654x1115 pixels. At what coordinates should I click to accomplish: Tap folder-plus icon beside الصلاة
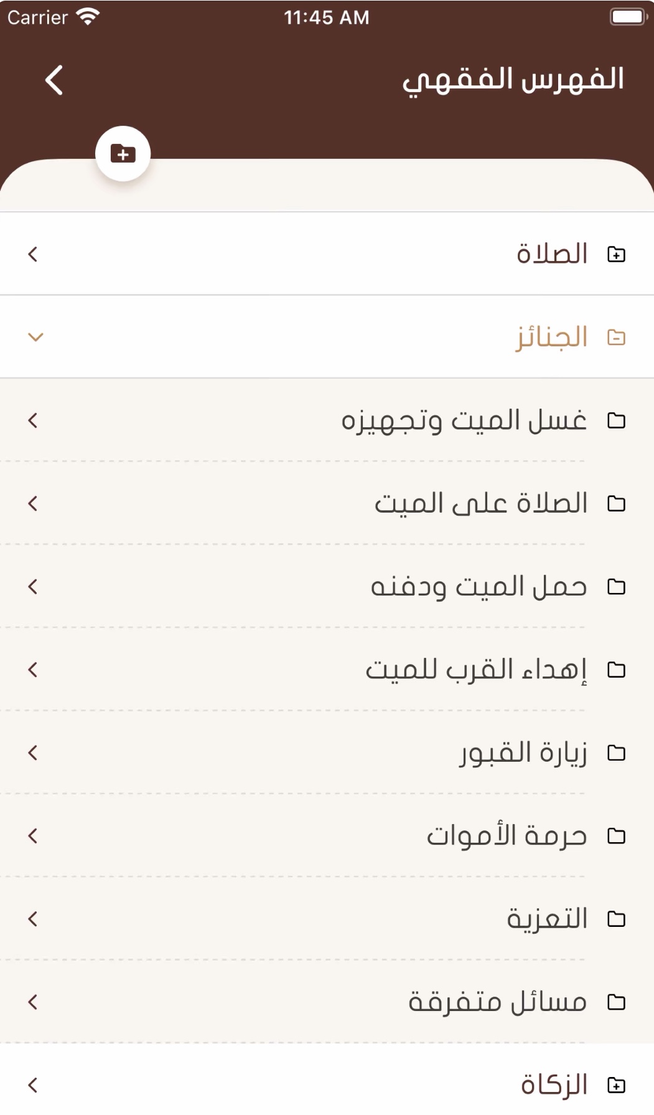(x=616, y=254)
